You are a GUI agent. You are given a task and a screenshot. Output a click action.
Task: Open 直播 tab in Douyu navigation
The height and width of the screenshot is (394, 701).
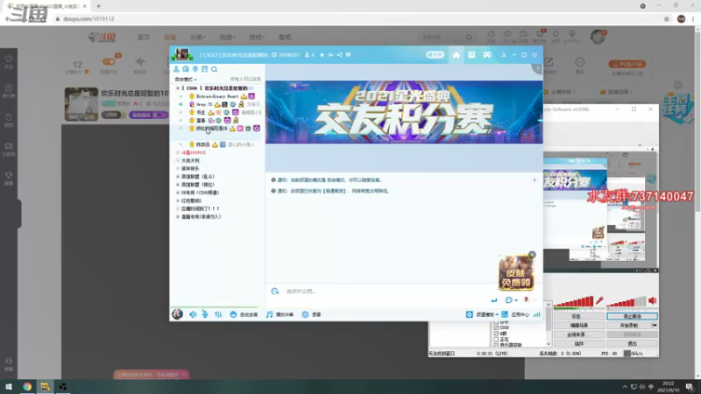170,37
